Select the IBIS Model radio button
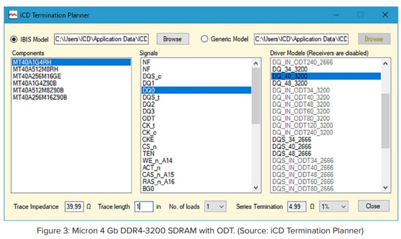Screen dimensions: 401x239 pos(14,39)
